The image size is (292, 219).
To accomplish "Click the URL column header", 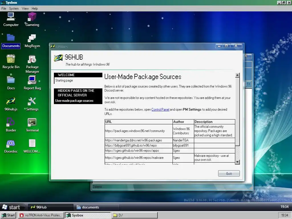I will [x=139, y=122].
